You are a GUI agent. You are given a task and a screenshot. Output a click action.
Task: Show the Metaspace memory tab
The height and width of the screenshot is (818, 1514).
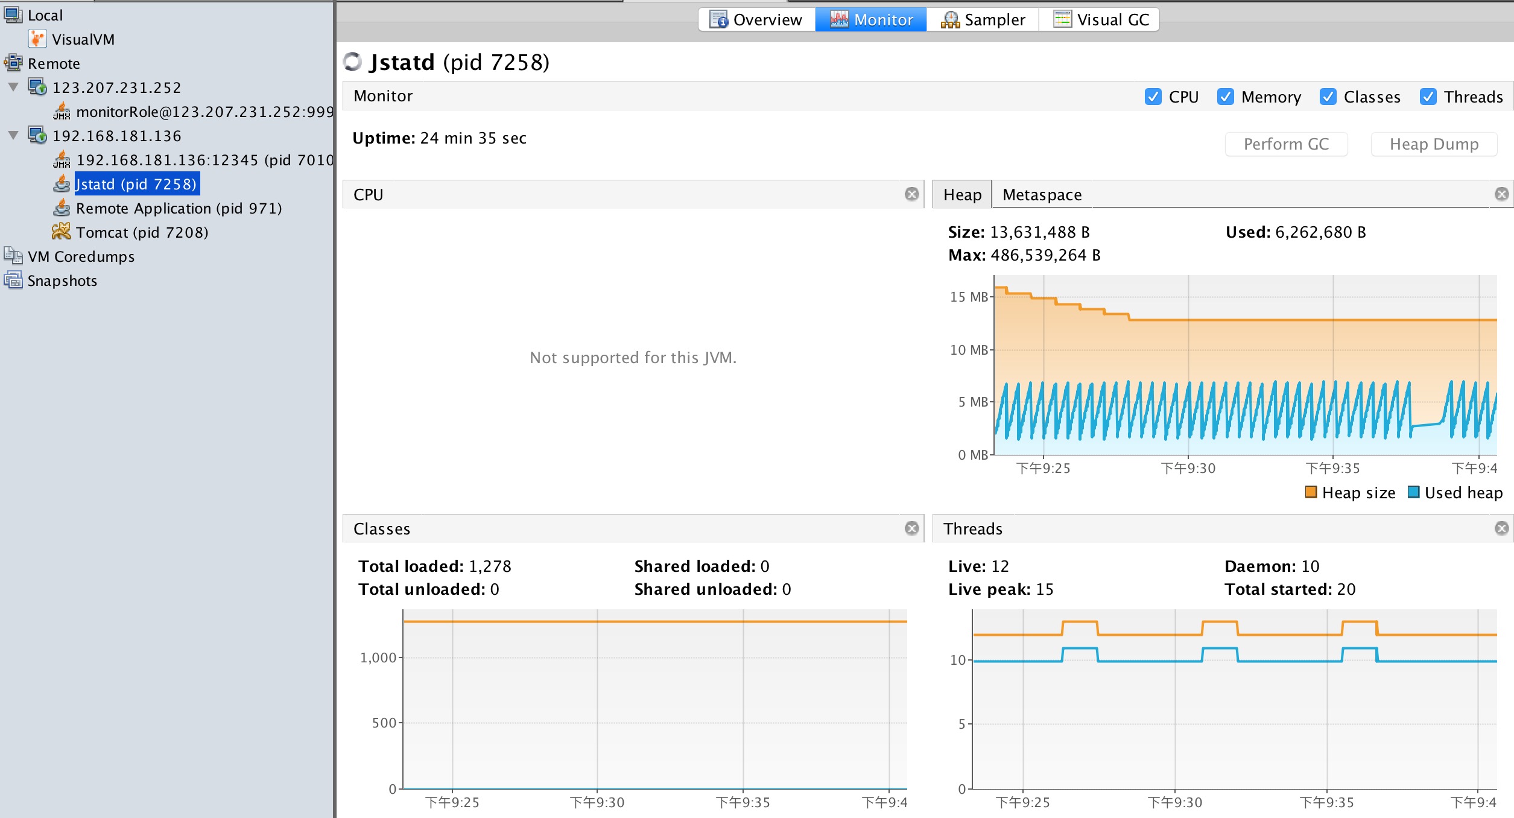pos(1042,195)
